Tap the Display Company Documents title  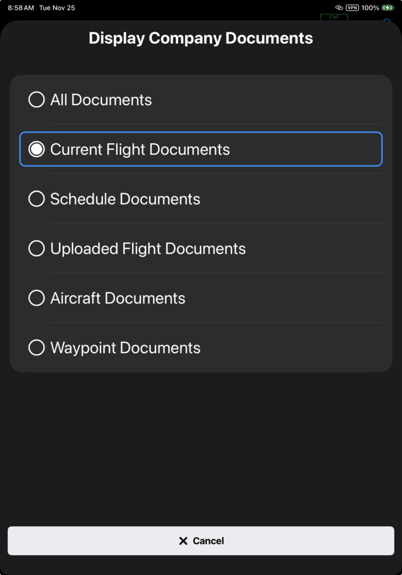201,38
